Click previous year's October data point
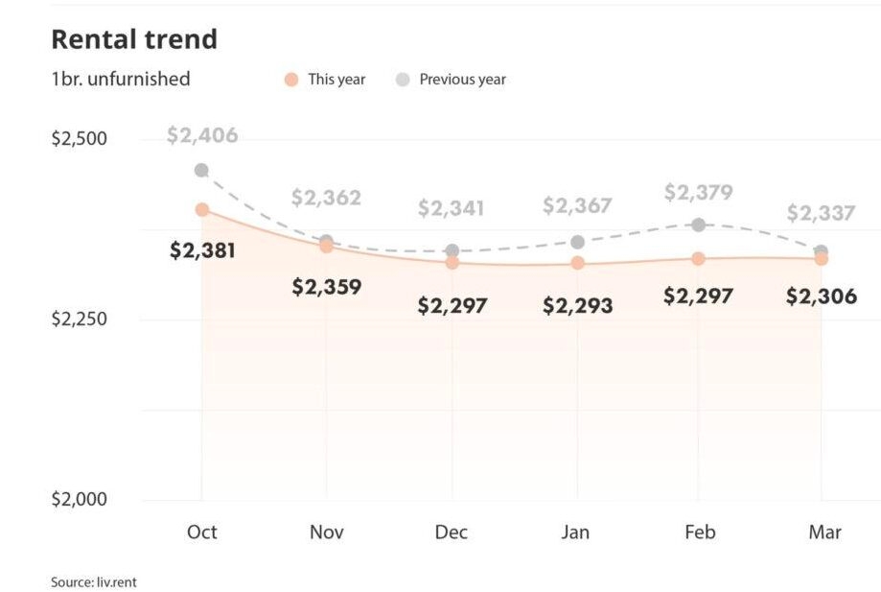The image size is (881, 592). 201,170
